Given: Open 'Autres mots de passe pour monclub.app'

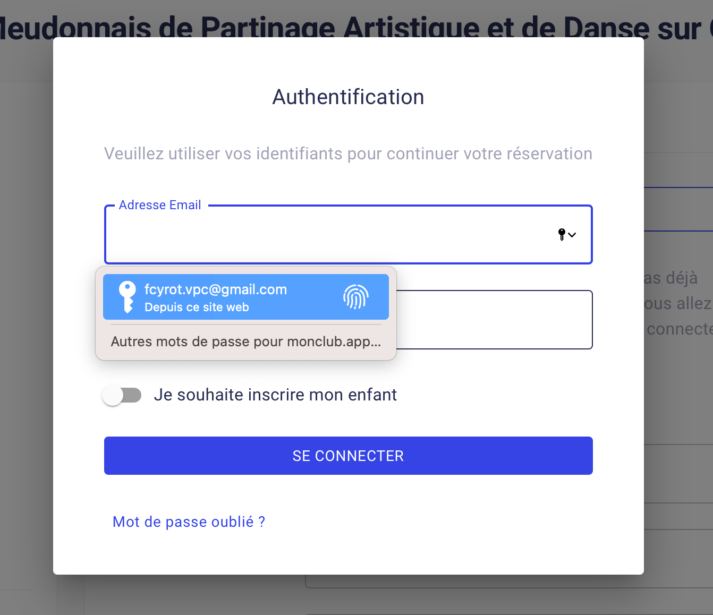Looking at the screenshot, I should 246,341.
